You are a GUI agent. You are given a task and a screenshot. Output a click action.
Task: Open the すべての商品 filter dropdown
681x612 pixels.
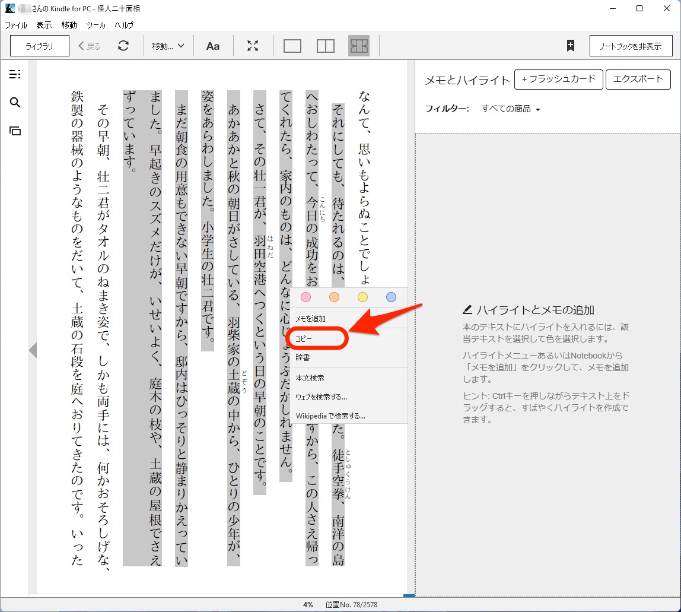511,109
